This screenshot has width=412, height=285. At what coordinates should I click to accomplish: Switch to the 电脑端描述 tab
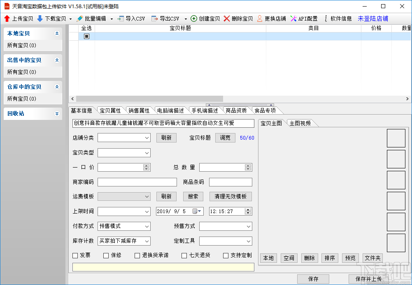(x=170, y=110)
